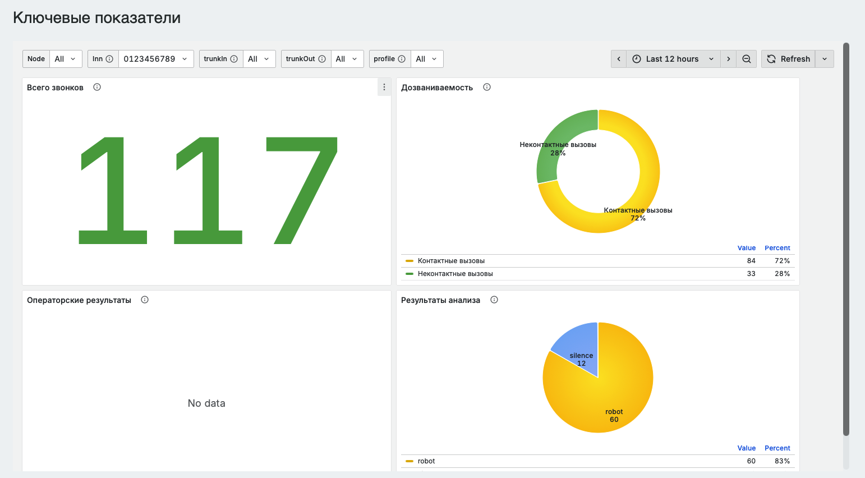Shift time range backward with left arrow
The image size is (865, 478).
(x=619, y=59)
